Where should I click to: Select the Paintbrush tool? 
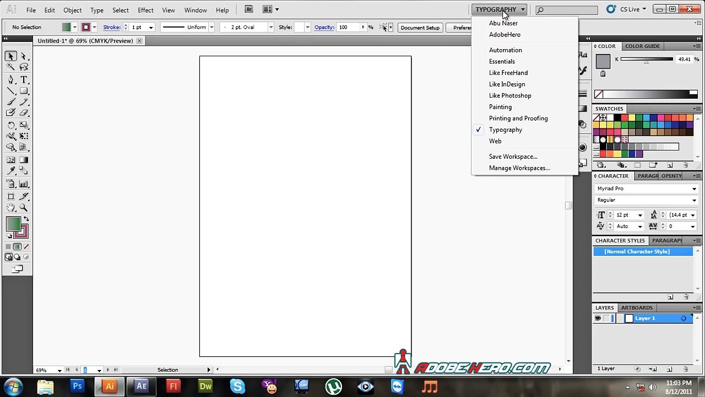pyautogui.click(x=11, y=101)
